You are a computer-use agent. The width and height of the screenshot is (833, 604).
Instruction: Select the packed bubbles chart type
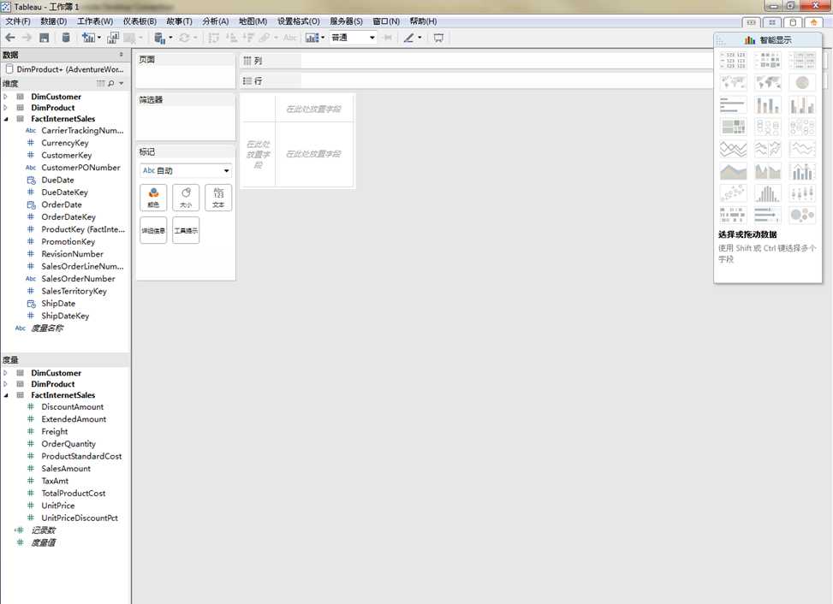(x=802, y=215)
